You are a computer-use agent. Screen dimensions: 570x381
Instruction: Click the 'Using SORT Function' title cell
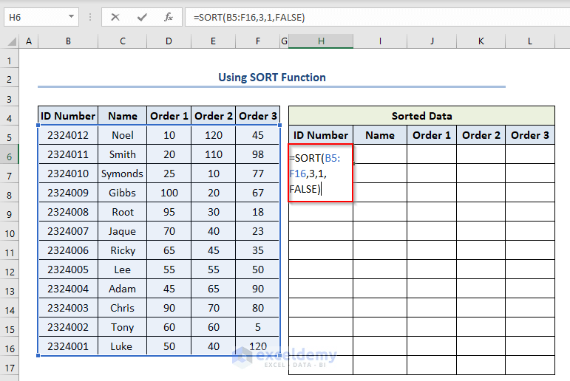click(271, 78)
